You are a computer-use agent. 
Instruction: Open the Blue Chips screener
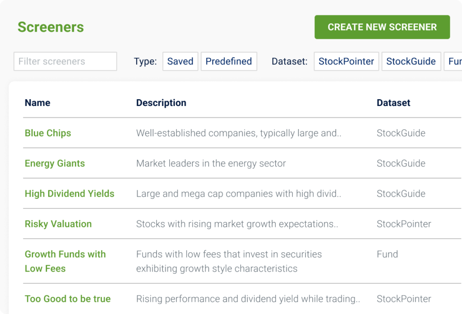(48, 133)
